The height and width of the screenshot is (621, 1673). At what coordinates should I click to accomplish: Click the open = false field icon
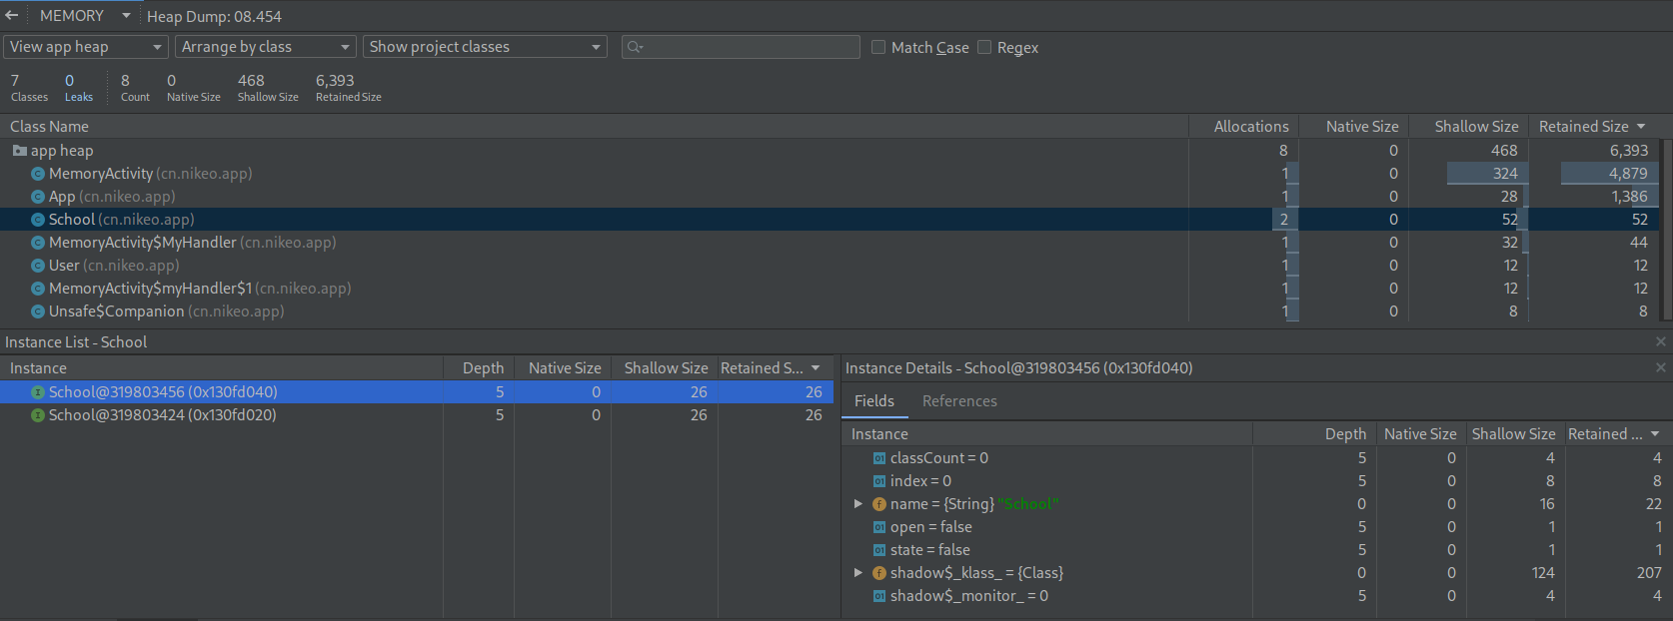(x=879, y=527)
